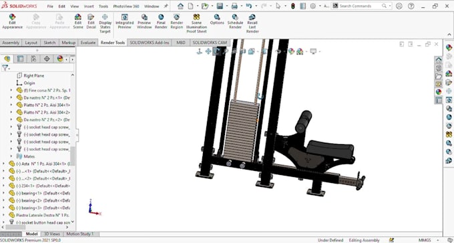
Task: Open the Appearances task pane tab
Action: click(x=439, y=92)
